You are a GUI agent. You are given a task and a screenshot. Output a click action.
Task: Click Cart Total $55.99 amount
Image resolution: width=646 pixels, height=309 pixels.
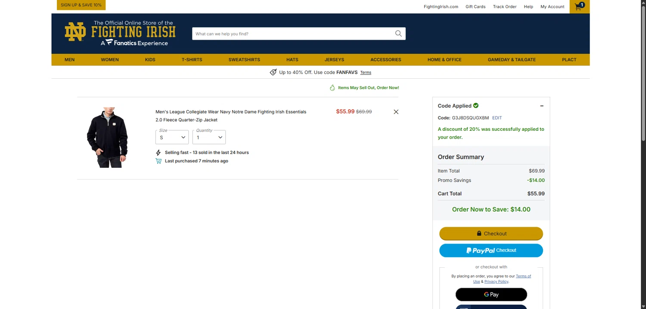(536, 194)
